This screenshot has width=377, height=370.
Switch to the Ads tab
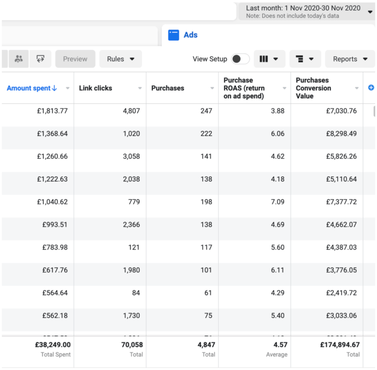(190, 35)
